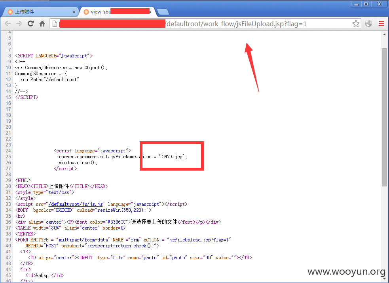Viewport: 389px width, 283px height.
Task: Switch to the 上传附件 tab
Action: [41, 11]
